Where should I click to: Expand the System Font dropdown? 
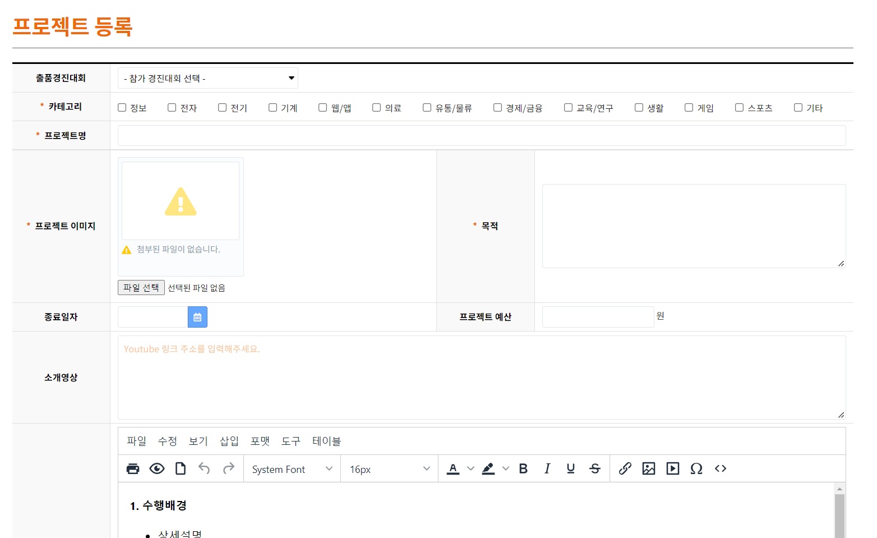click(x=292, y=469)
